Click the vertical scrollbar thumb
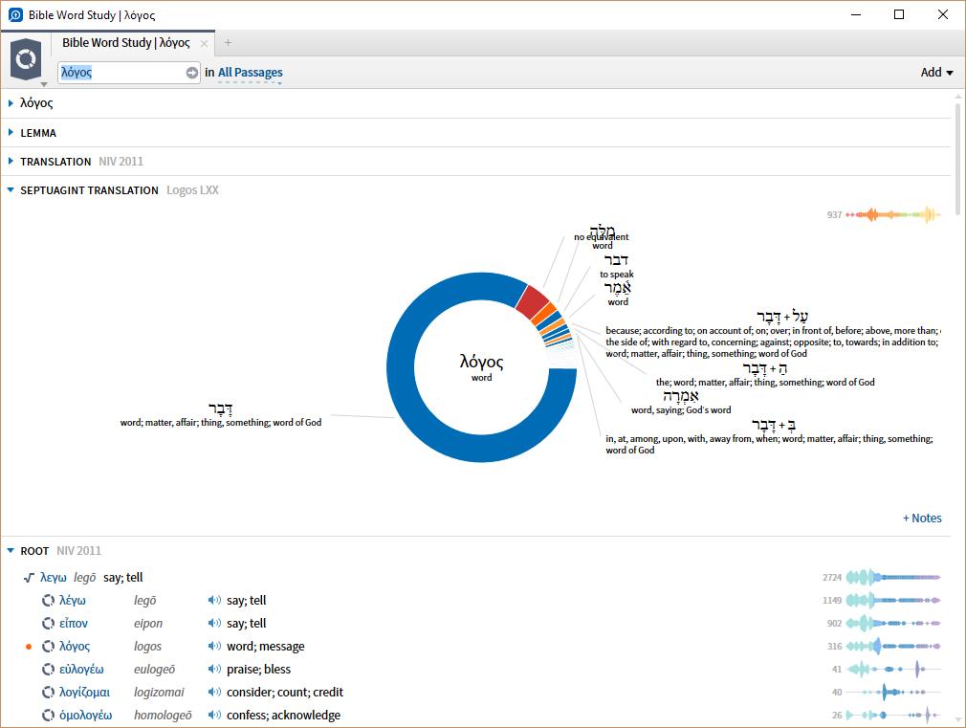This screenshot has height=728, width=966. [958, 159]
